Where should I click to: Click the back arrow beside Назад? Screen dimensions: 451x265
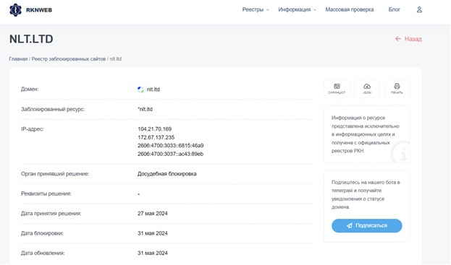coord(398,39)
